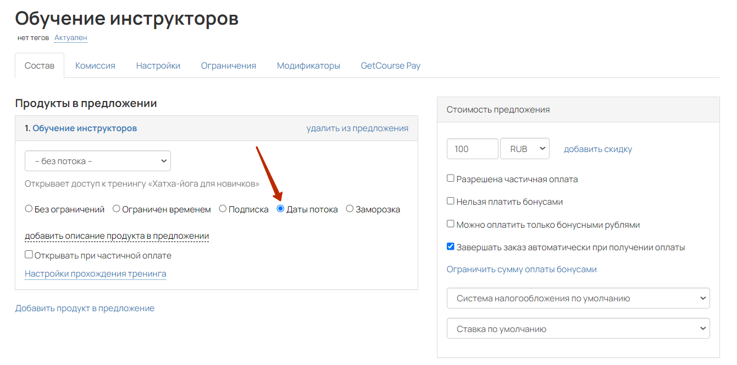
Task: Toggle Открывать при частичной оплате checkbox
Action: click(x=29, y=255)
